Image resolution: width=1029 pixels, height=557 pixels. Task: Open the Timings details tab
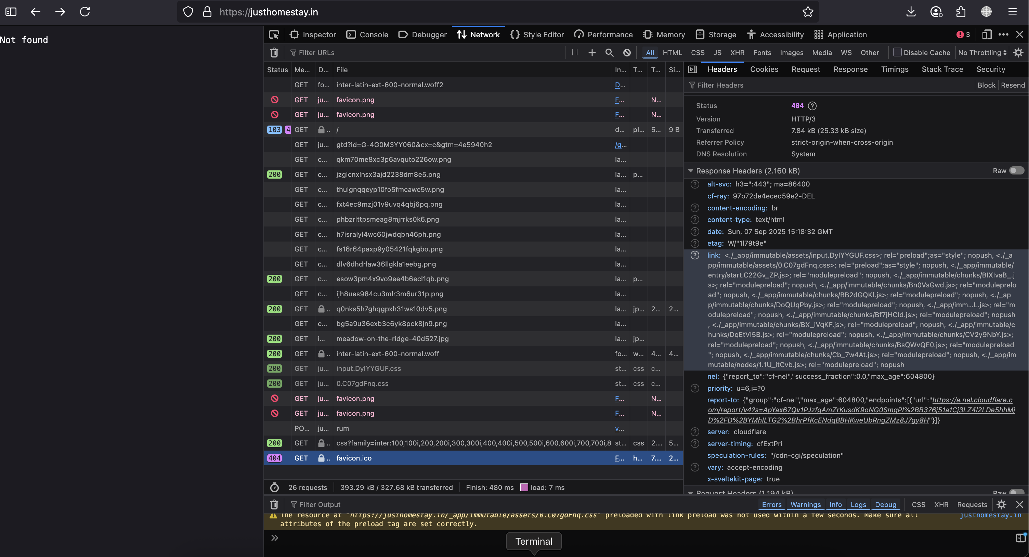tap(894, 69)
